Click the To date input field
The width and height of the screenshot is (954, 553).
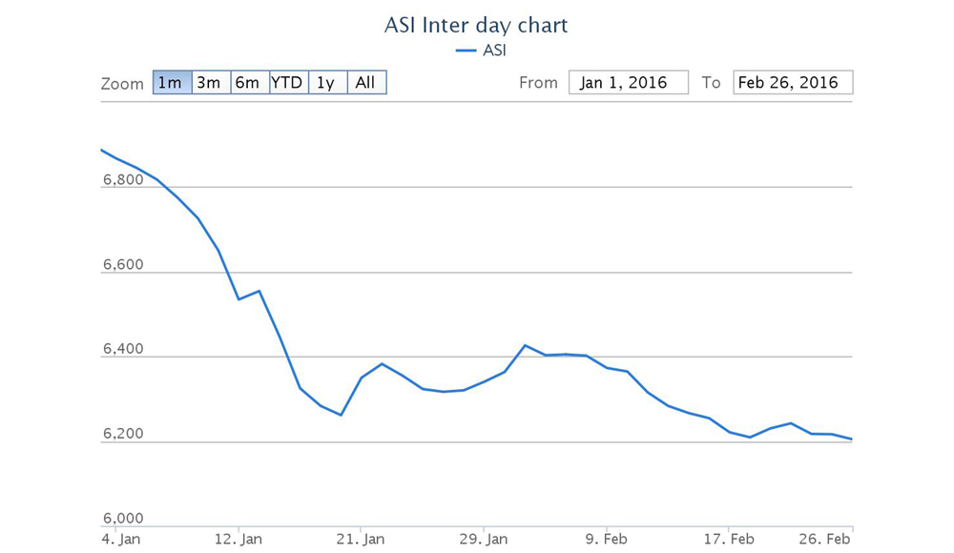793,83
